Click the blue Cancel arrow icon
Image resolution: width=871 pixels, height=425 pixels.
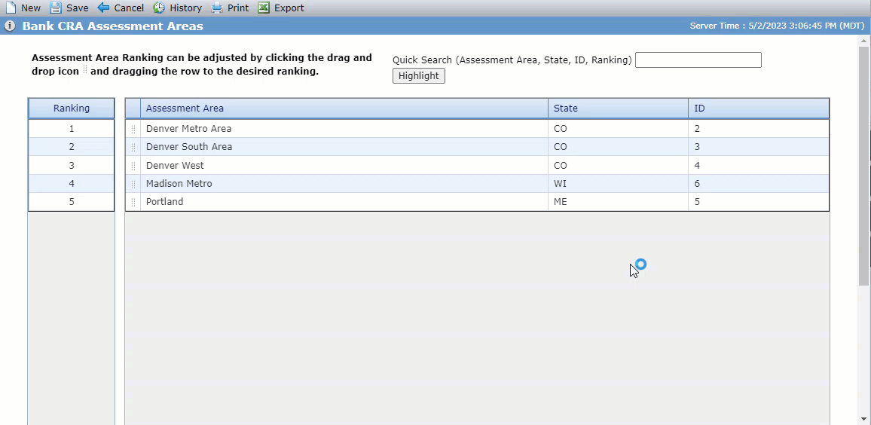pos(103,8)
